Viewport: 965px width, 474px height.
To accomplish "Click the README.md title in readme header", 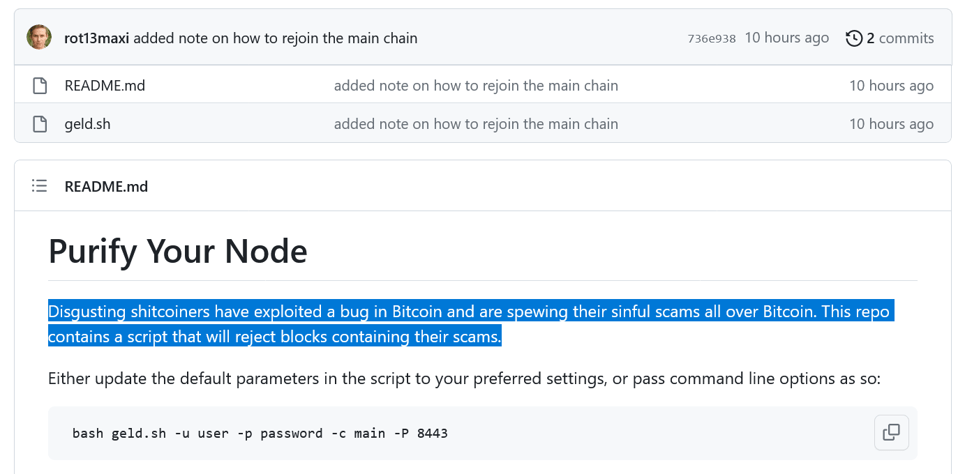I will [x=106, y=186].
